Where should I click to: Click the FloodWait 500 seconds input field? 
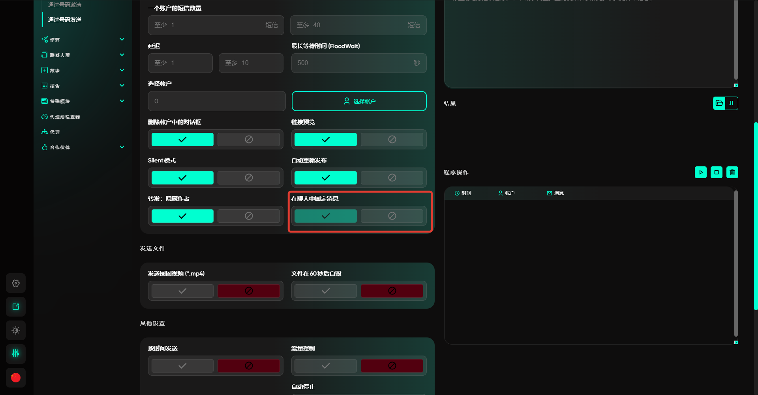pyautogui.click(x=353, y=63)
